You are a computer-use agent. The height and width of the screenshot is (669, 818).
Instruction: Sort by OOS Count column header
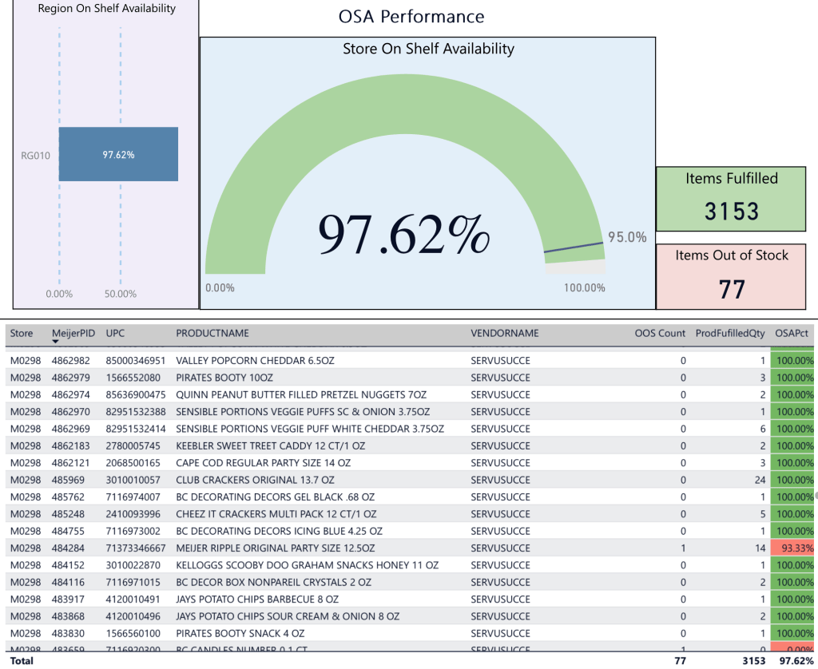pyautogui.click(x=660, y=333)
